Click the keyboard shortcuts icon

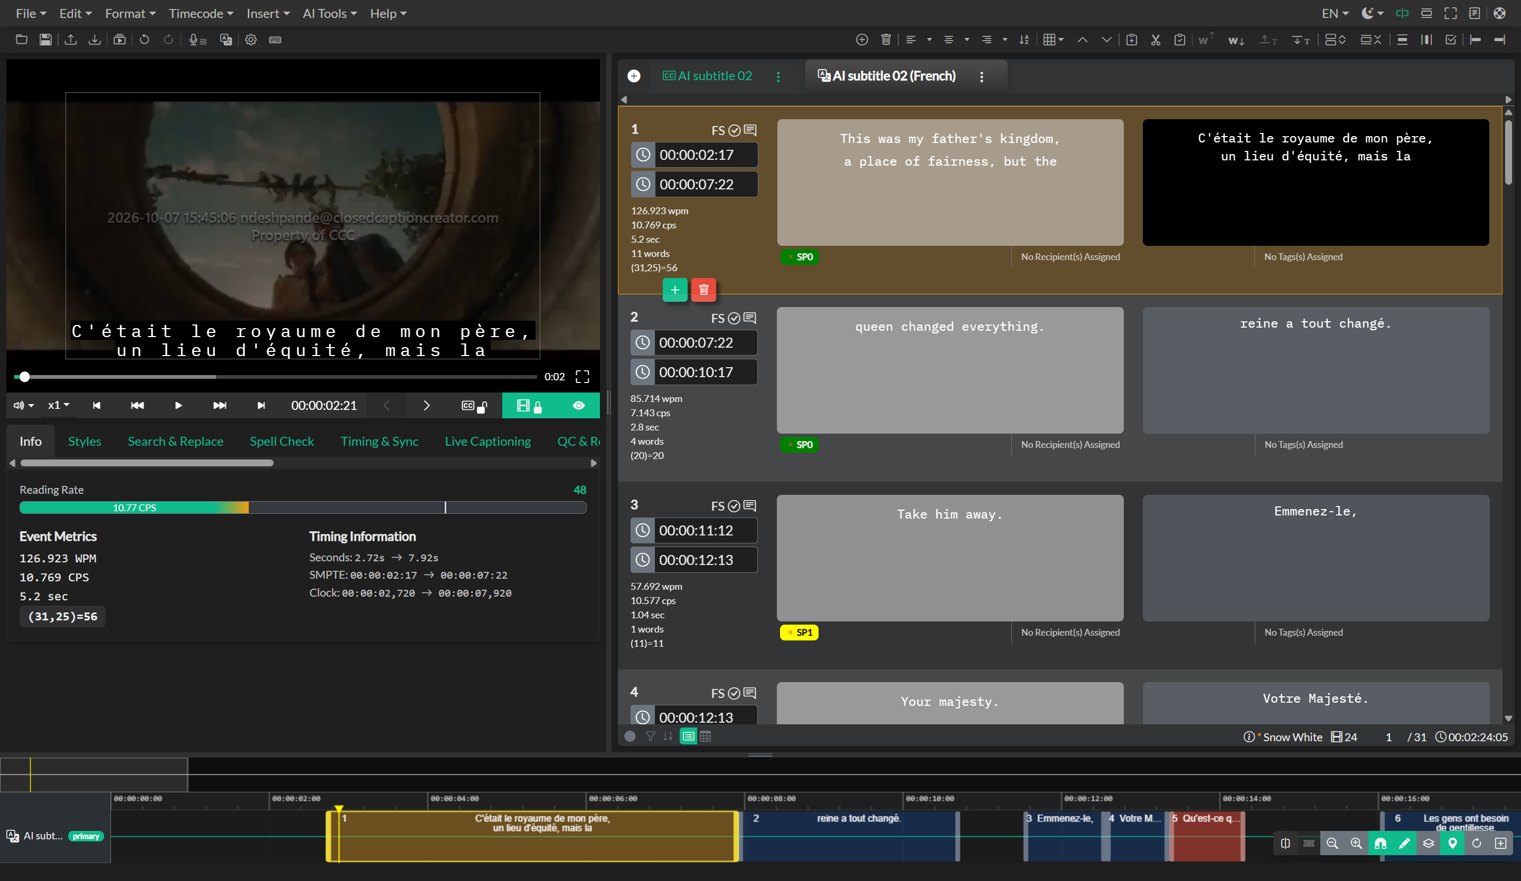(x=275, y=40)
